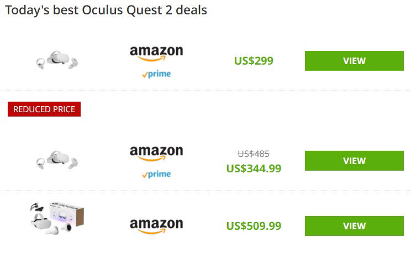Click headset image for US$344.99 deal

tap(57, 160)
